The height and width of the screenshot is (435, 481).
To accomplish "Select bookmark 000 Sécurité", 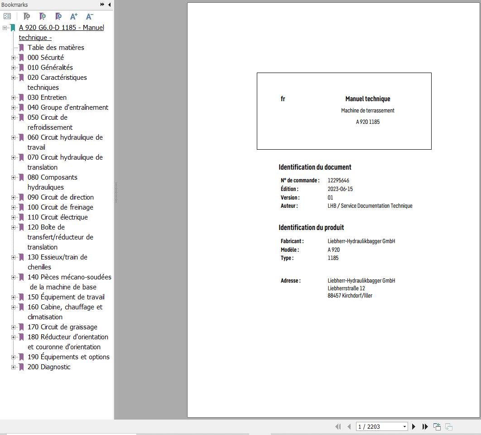I will 46,58.
